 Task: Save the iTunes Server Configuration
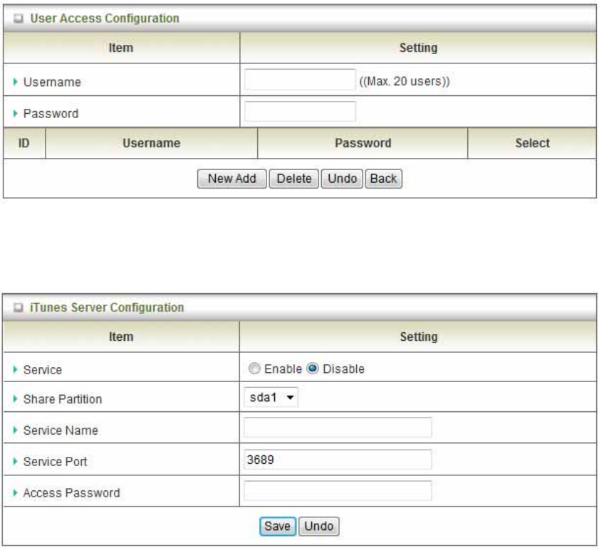278,527
